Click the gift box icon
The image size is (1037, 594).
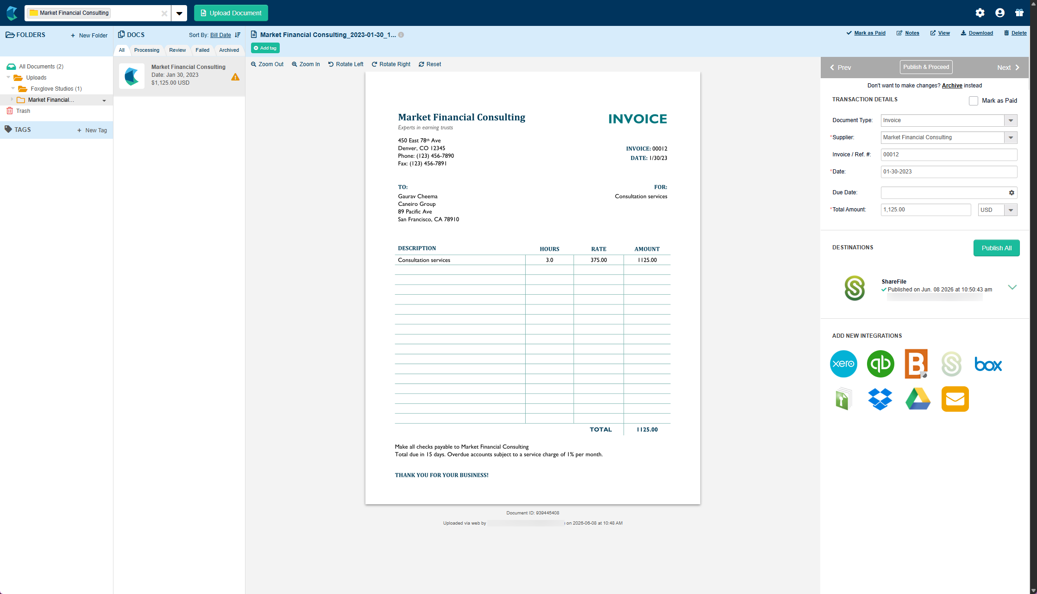point(1019,13)
